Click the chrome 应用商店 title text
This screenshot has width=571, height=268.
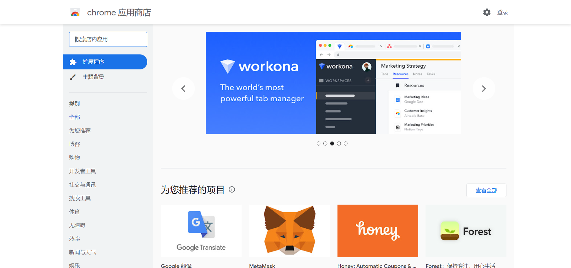tap(119, 13)
